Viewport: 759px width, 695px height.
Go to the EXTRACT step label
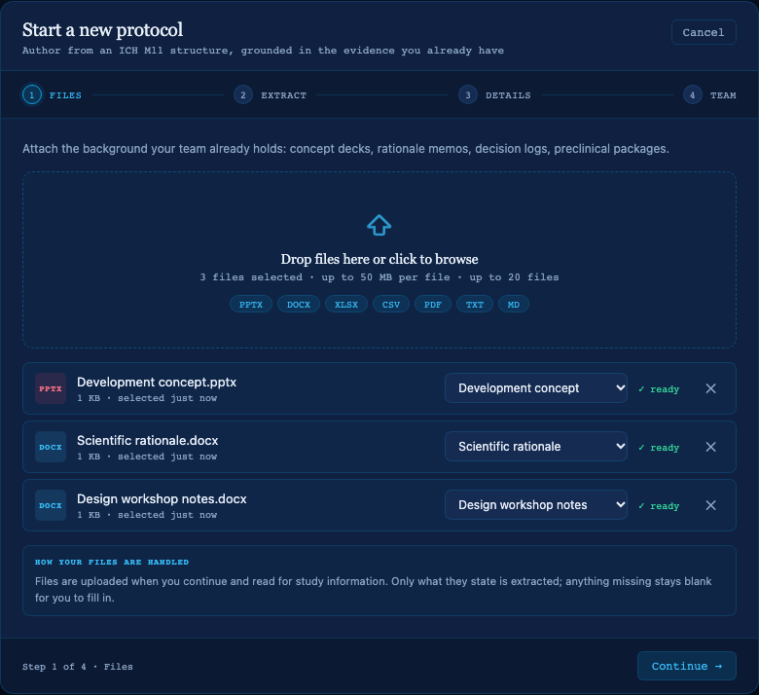(x=284, y=95)
